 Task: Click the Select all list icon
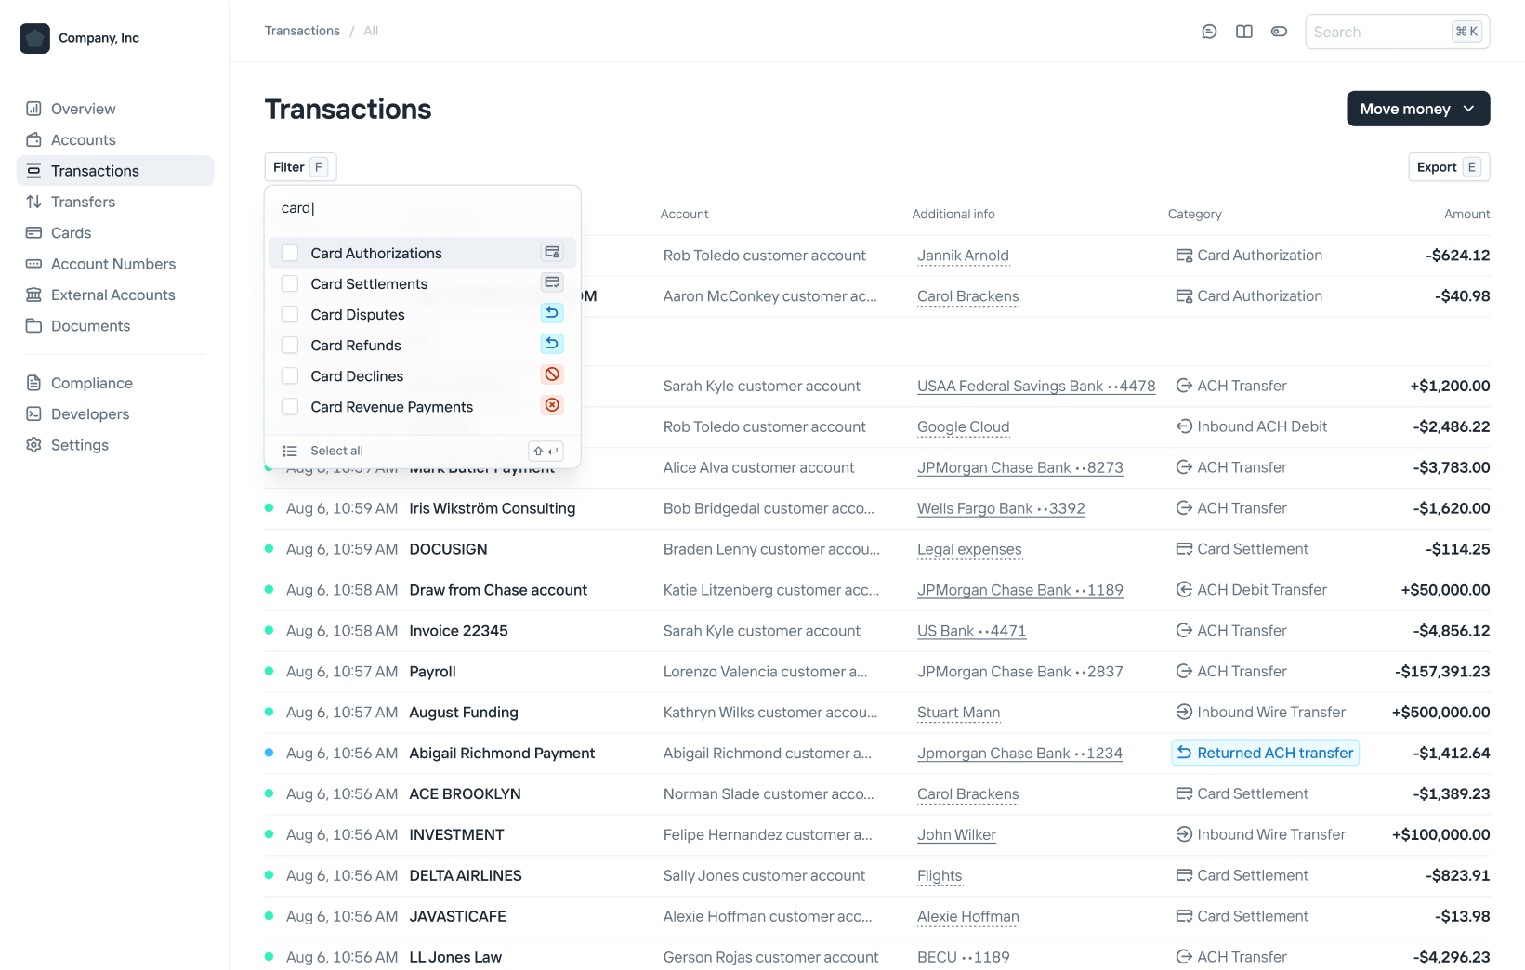click(x=290, y=451)
